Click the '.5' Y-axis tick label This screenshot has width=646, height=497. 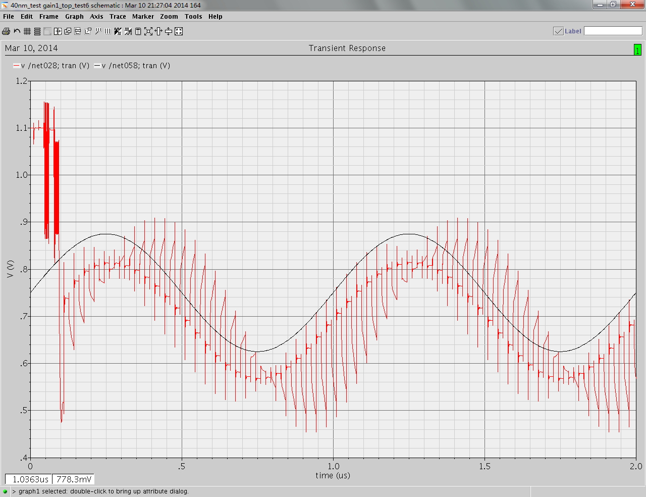point(24,411)
